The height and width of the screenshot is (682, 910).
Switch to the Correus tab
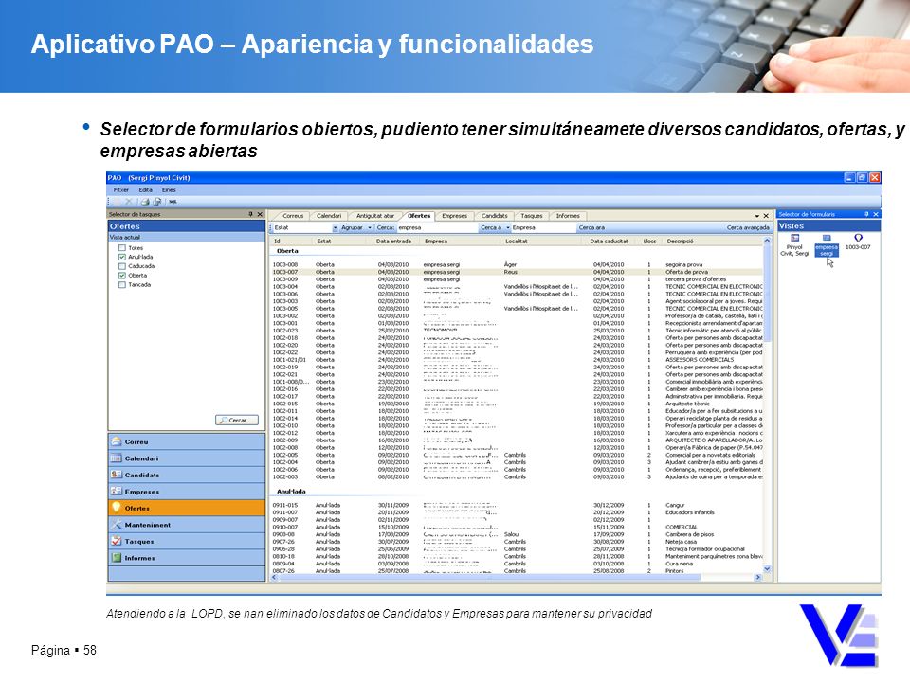[x=293, y=216]
